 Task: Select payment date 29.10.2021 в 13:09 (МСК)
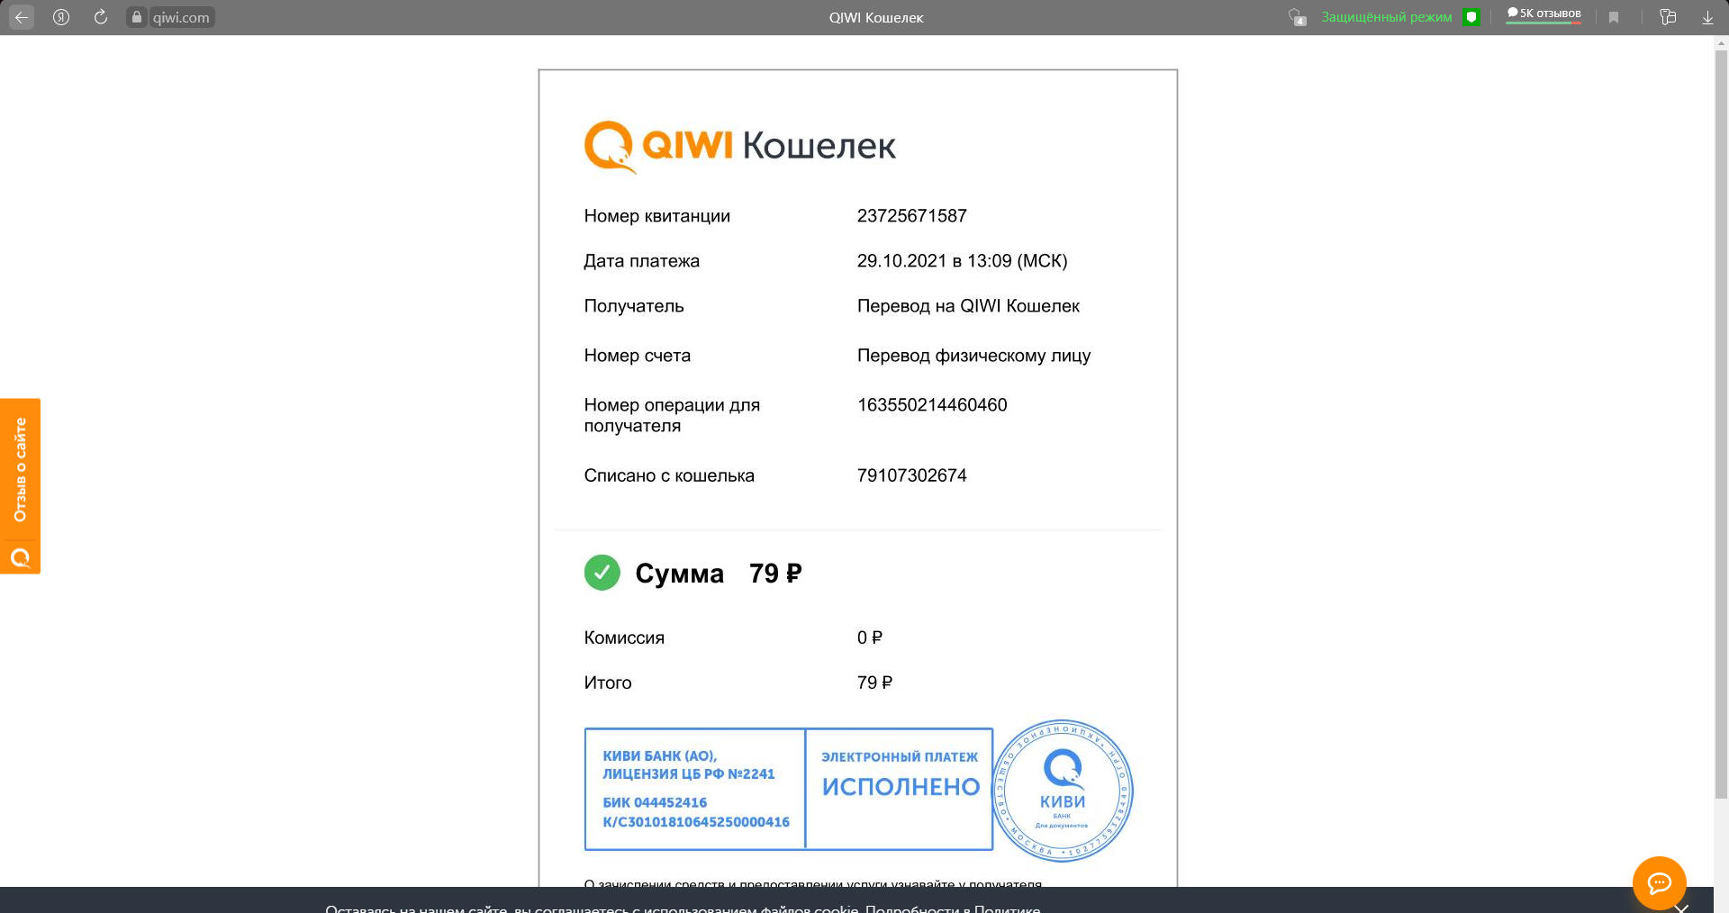(x=962, y=261)
